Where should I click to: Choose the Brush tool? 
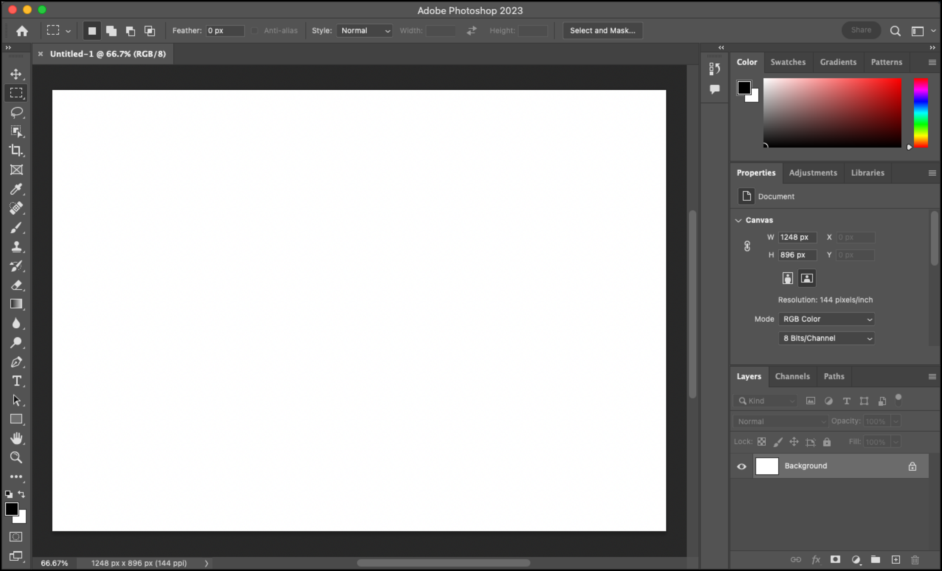(17, 228)
